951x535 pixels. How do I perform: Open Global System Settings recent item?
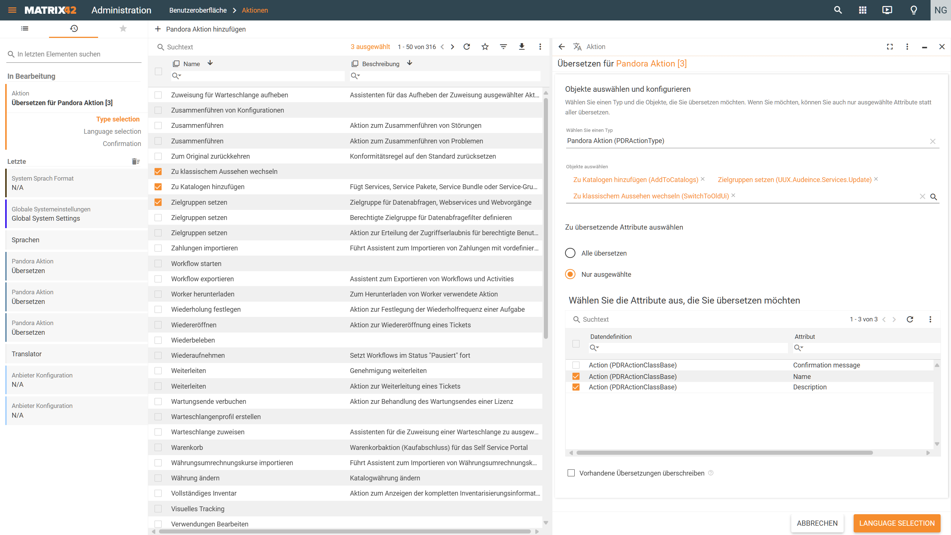tap(76, 214)
